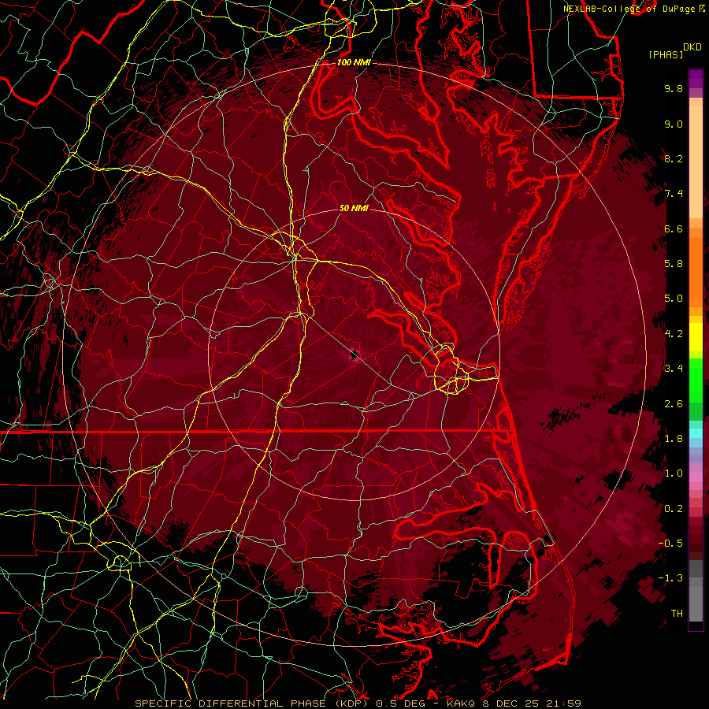Click the -1.3 scale value label
The width and height of the screenshot is (709, 709).
pyautogui.click(x=670, y=578)
